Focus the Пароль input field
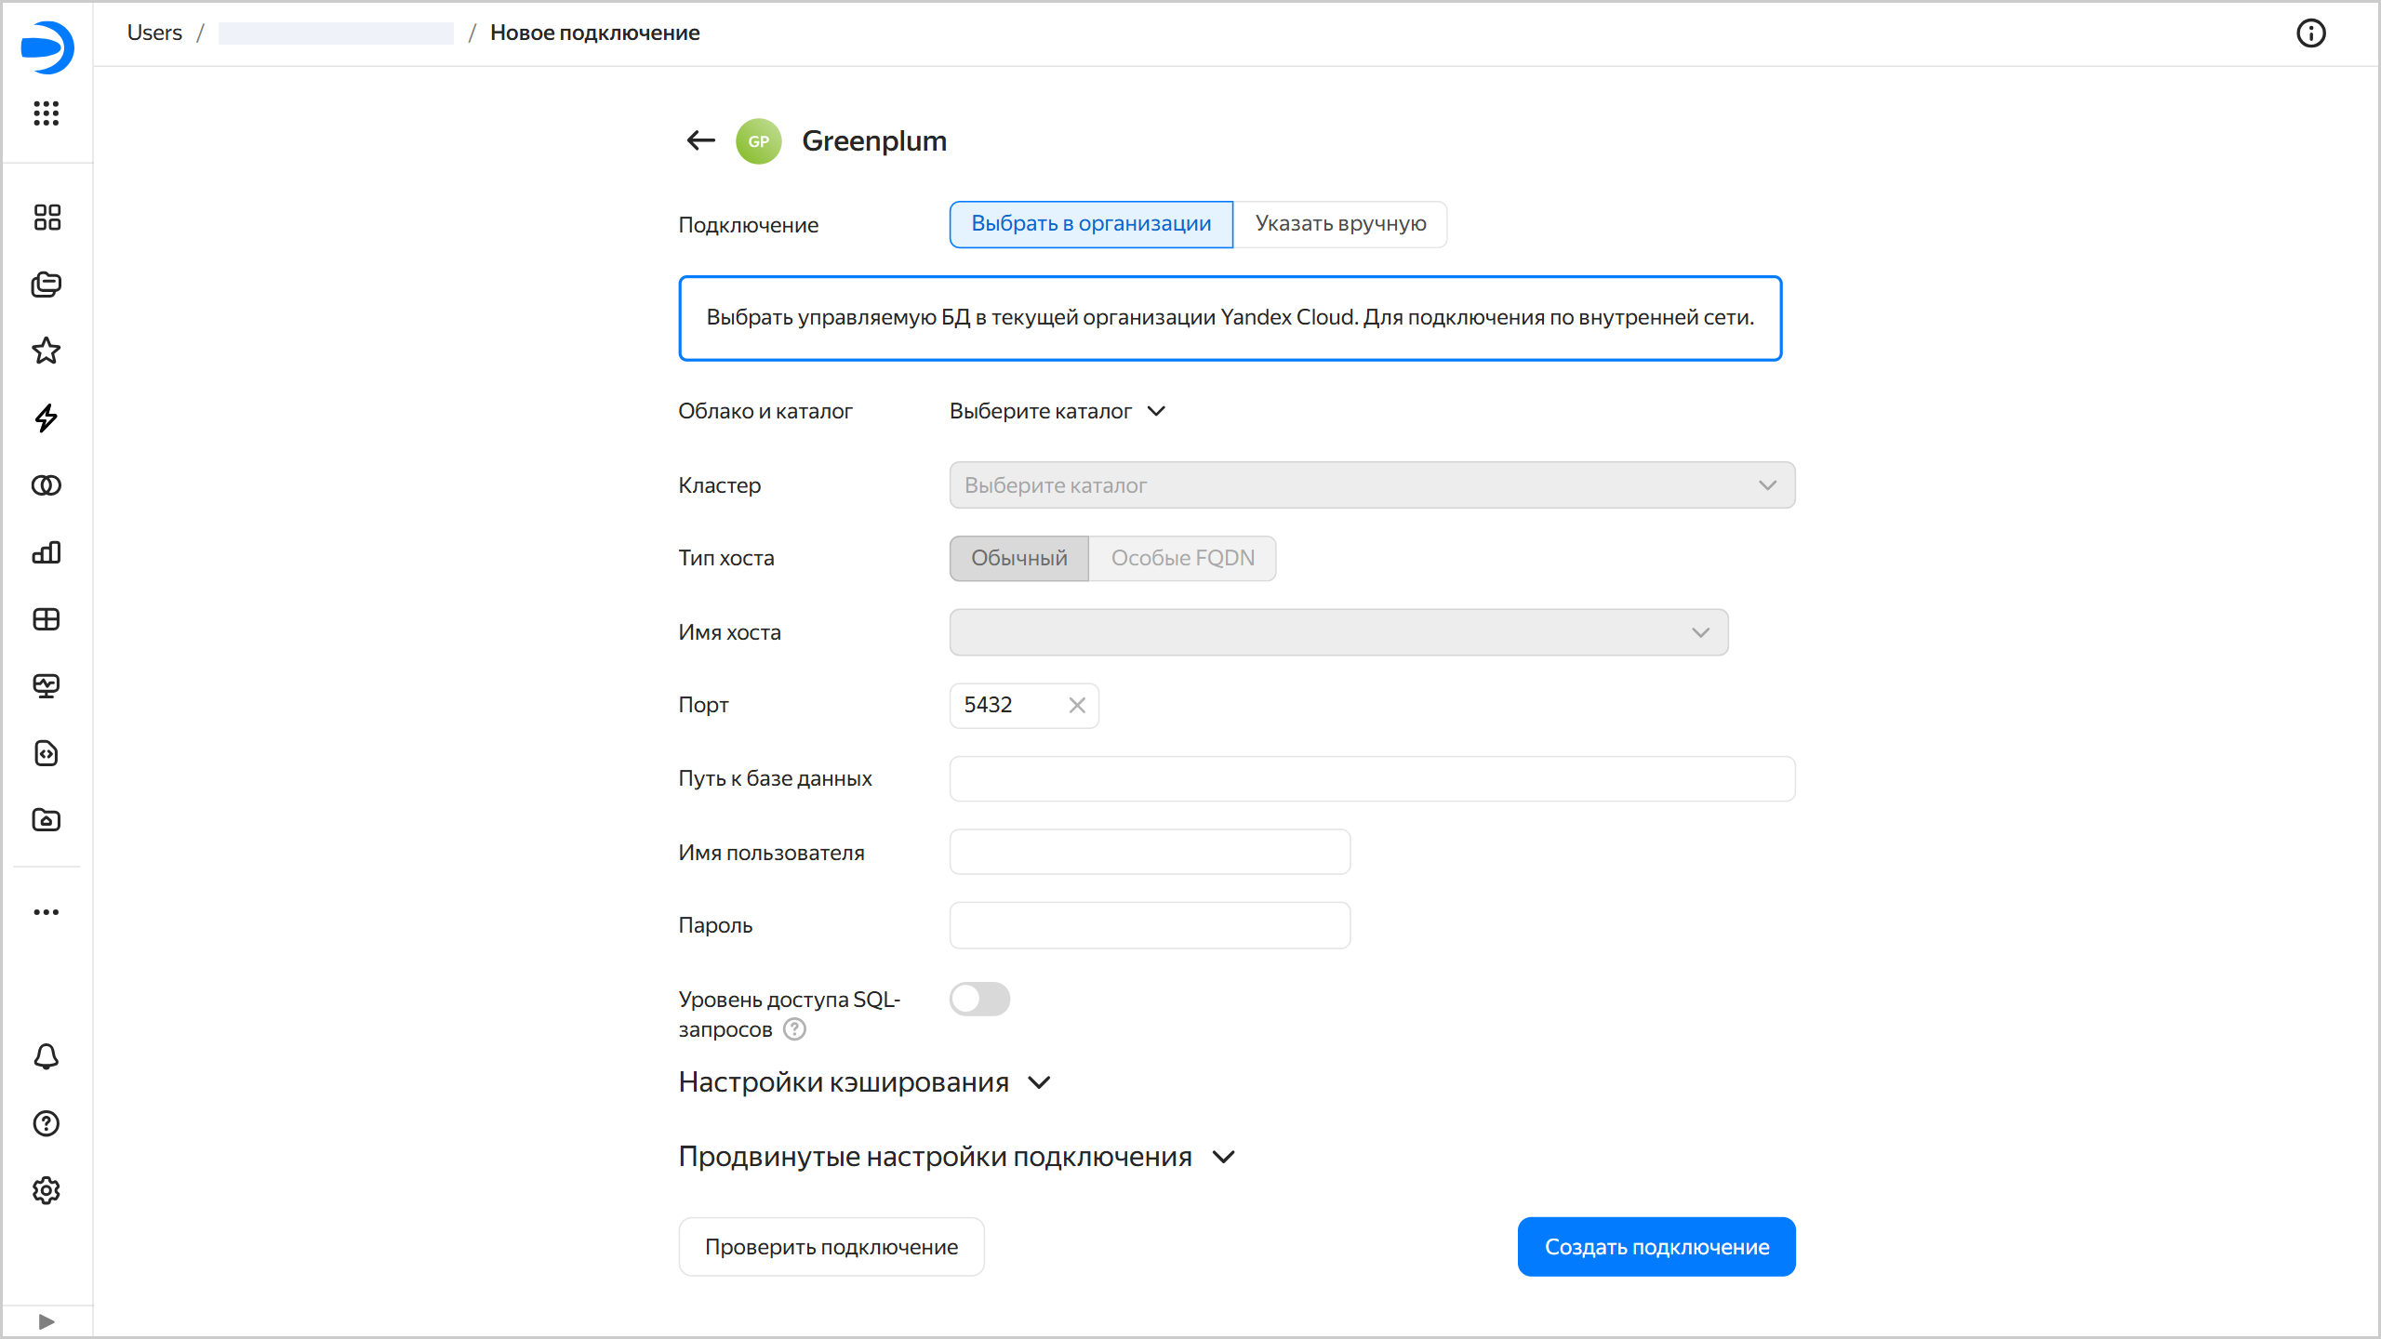The width and height of the screenshot is (2381, 1339). 1150,925
